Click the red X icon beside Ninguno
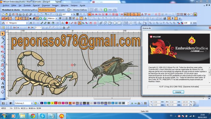211x119 pixels. click(7, 23)
